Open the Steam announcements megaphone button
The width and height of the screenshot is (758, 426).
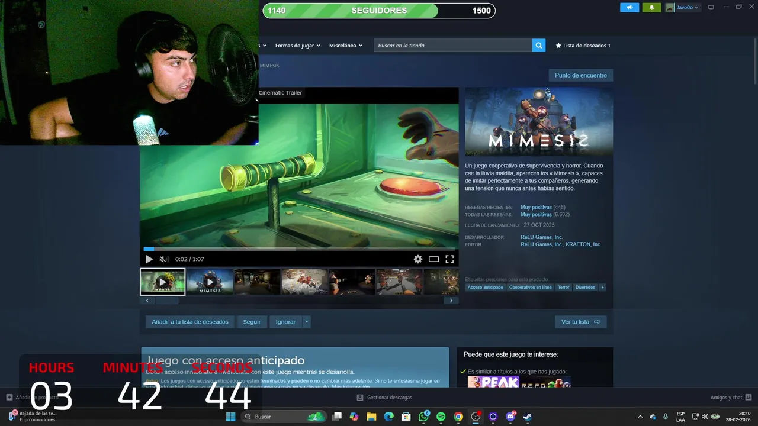pyautogui.click(x=629, y=7)
